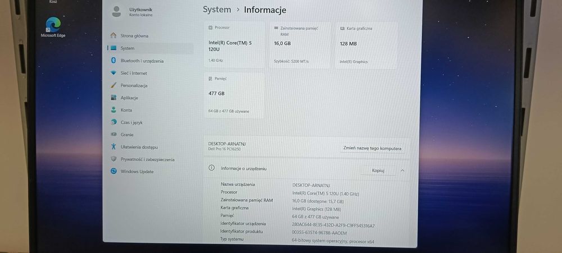Viewport: 562px width, 253px height.
Task: Open Sieć i Internet settings
Action: tap(134, 73)
